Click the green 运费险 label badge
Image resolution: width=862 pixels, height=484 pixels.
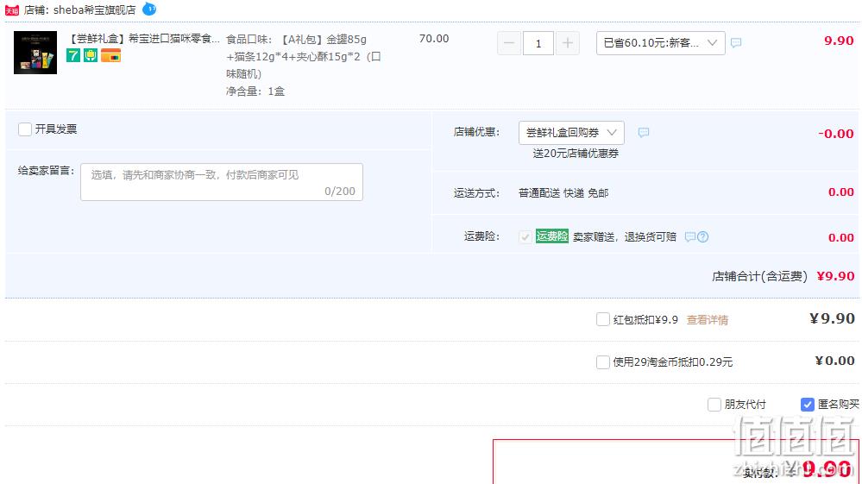[x=552, y=236]
